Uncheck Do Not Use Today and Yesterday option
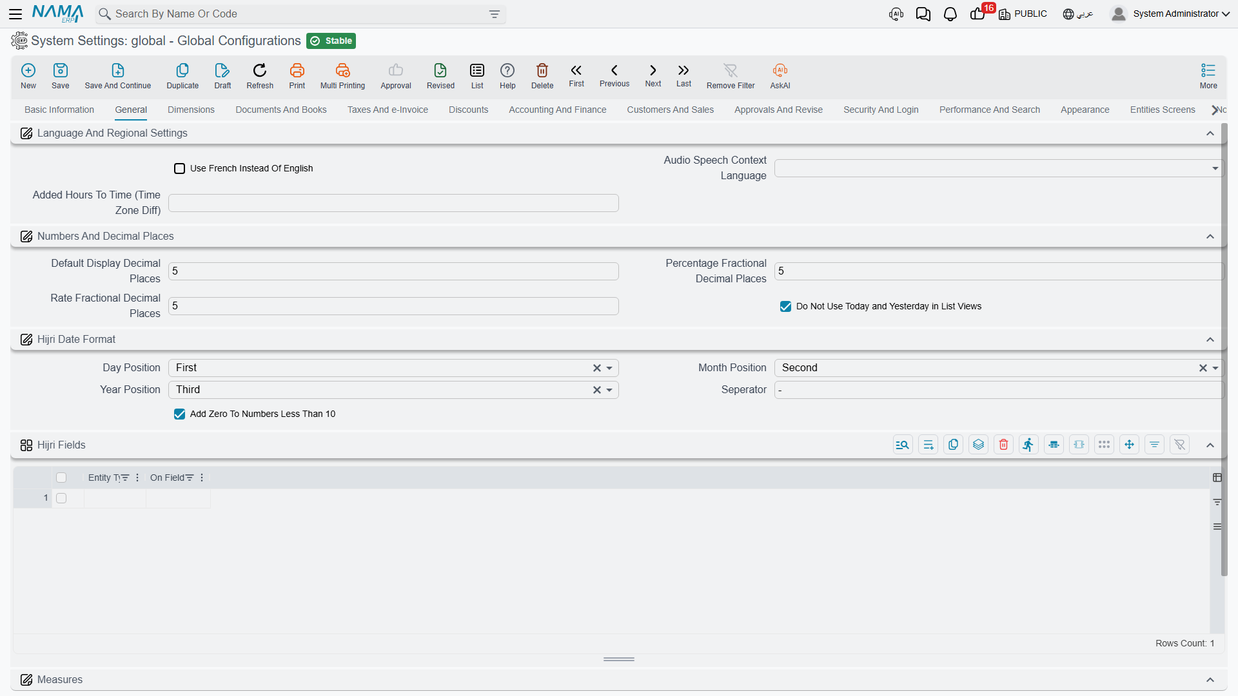Screen dimensions: 1238x696 click(785, 306)
